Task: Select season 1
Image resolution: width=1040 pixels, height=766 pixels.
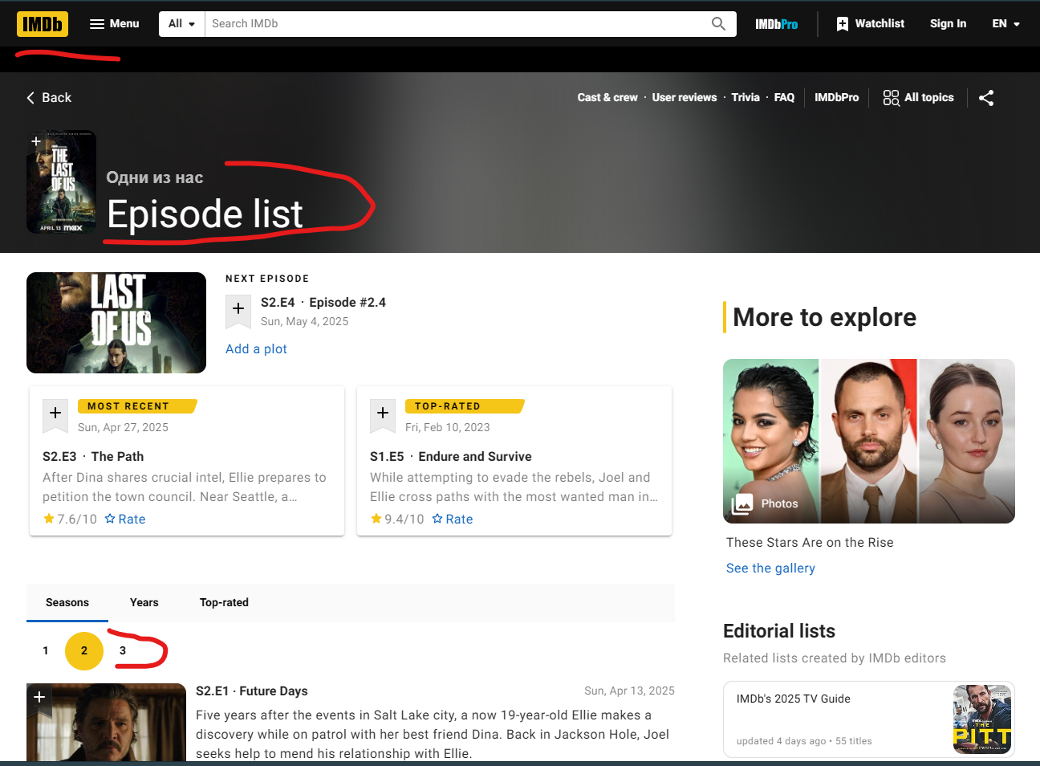Action: click(46, 650)
